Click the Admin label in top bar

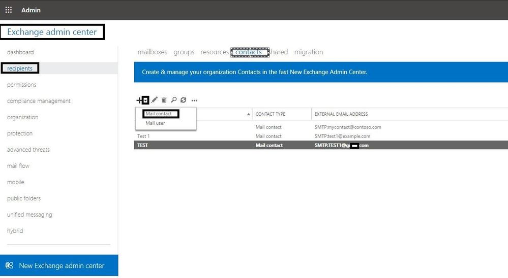[x=31, y=10]
